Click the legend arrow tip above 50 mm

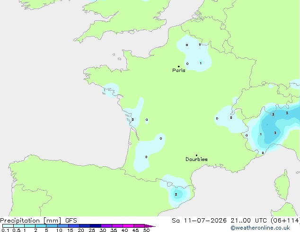tap(150, 226)
